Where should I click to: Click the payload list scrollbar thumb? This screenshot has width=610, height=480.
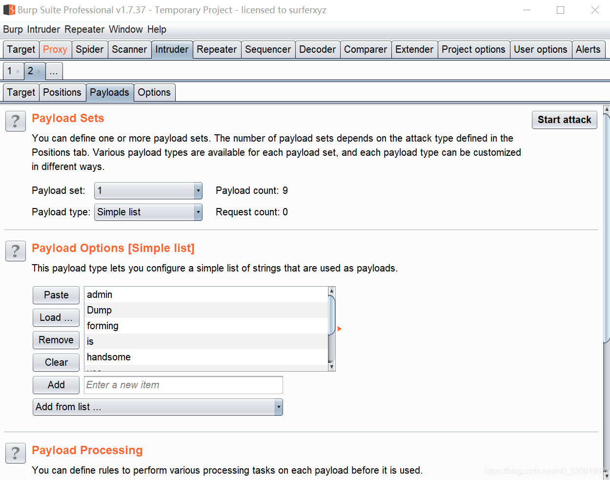point(332,315)
